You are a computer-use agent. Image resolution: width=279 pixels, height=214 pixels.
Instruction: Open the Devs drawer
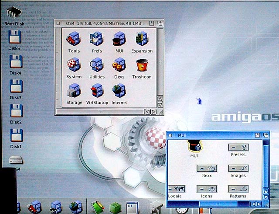(119, 65)
